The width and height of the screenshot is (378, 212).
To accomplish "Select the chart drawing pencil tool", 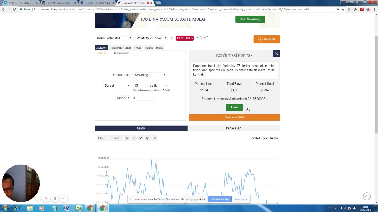I will pos(141,138).
